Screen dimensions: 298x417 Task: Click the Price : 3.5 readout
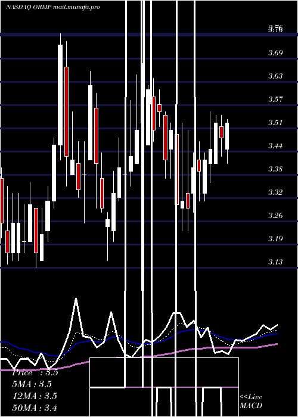(35, 372)
